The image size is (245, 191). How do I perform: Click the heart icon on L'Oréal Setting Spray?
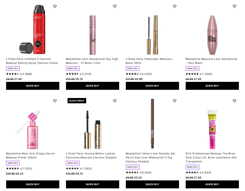(55, 6)
